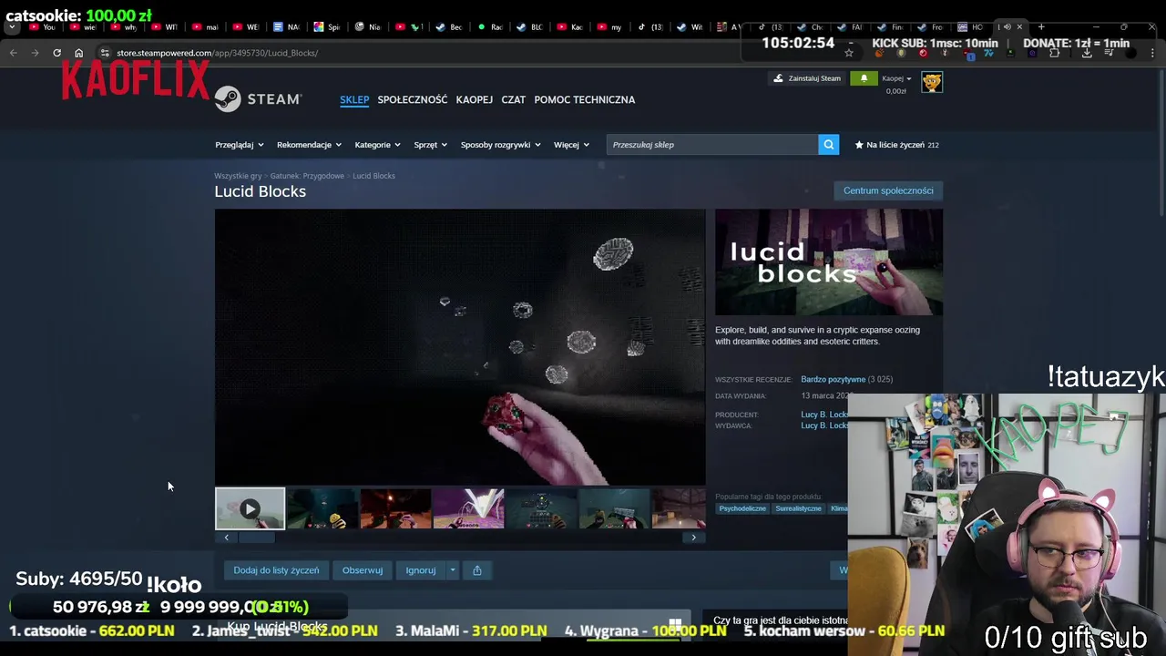The width and height of the screenshot is (1166, 656).
Task: Expand the Więcej dropdown
Action: point(572,145)
